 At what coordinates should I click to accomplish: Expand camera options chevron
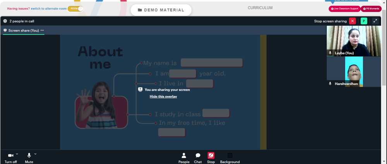(17, 154)
